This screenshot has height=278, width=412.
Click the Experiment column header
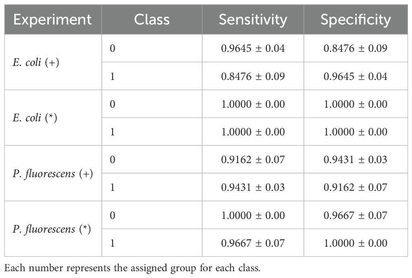pyautogui.click(x=52, y=20)
